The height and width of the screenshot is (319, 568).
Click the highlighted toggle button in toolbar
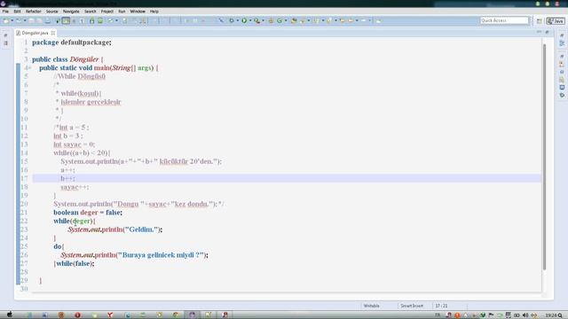coord(66,20)
